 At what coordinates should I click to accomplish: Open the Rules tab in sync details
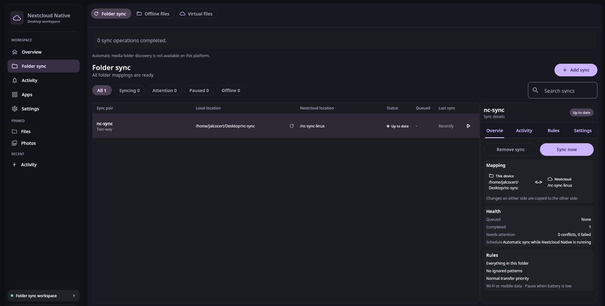(553, 131)
